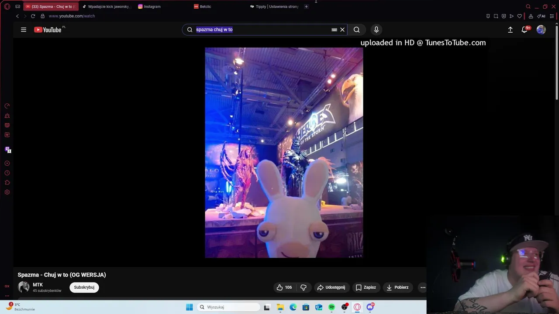Search open tabs with red magnifier
The width and height of the screenshot is (559, 314).
pos(528,7)
